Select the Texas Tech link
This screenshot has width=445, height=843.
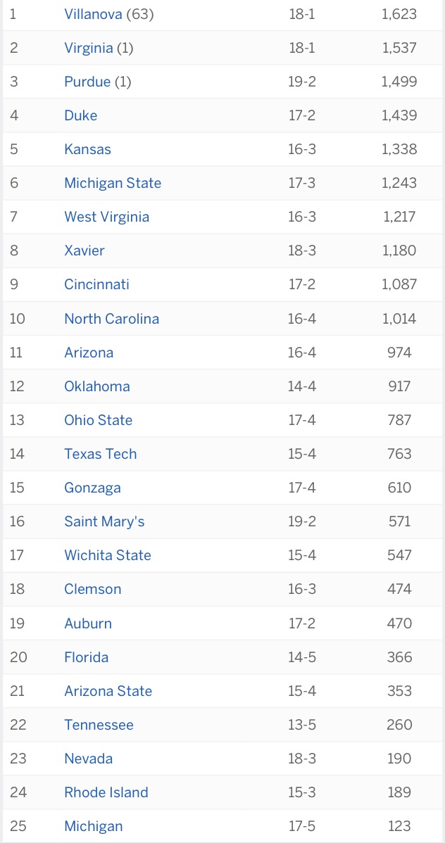101,454
